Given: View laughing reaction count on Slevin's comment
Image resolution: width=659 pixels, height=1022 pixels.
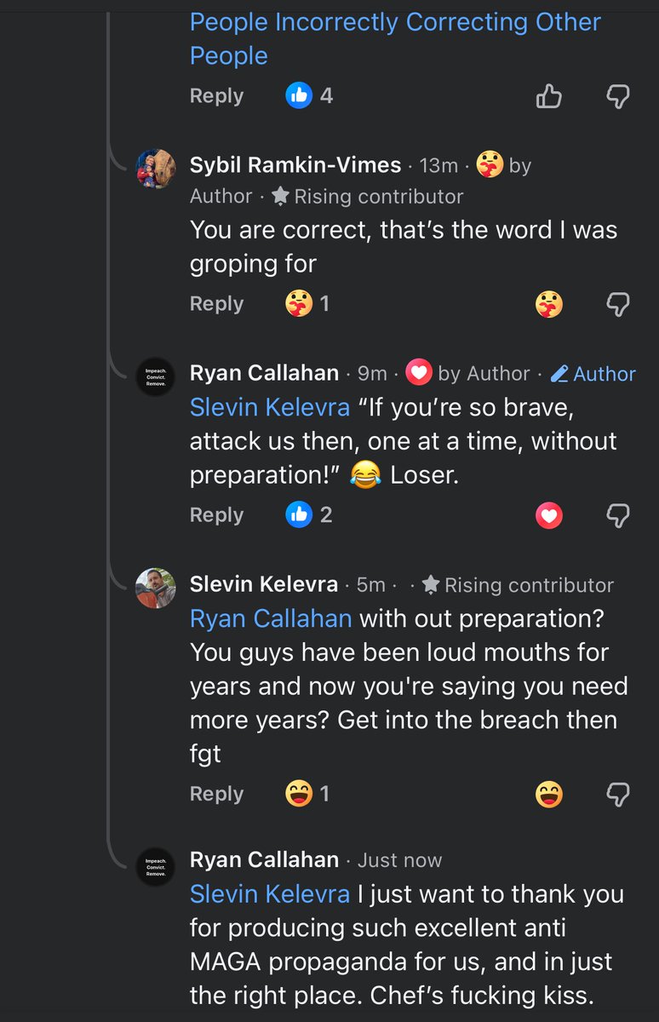Looking at the screenshot, I should (x=308, y=794).
